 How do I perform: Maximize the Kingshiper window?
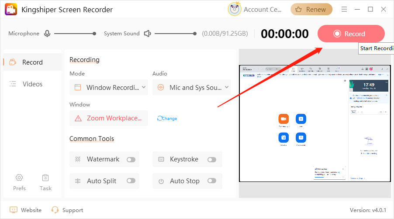[x=370, y=9]
